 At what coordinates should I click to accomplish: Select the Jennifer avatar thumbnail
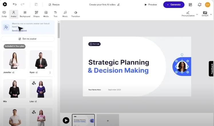point(15,59)
